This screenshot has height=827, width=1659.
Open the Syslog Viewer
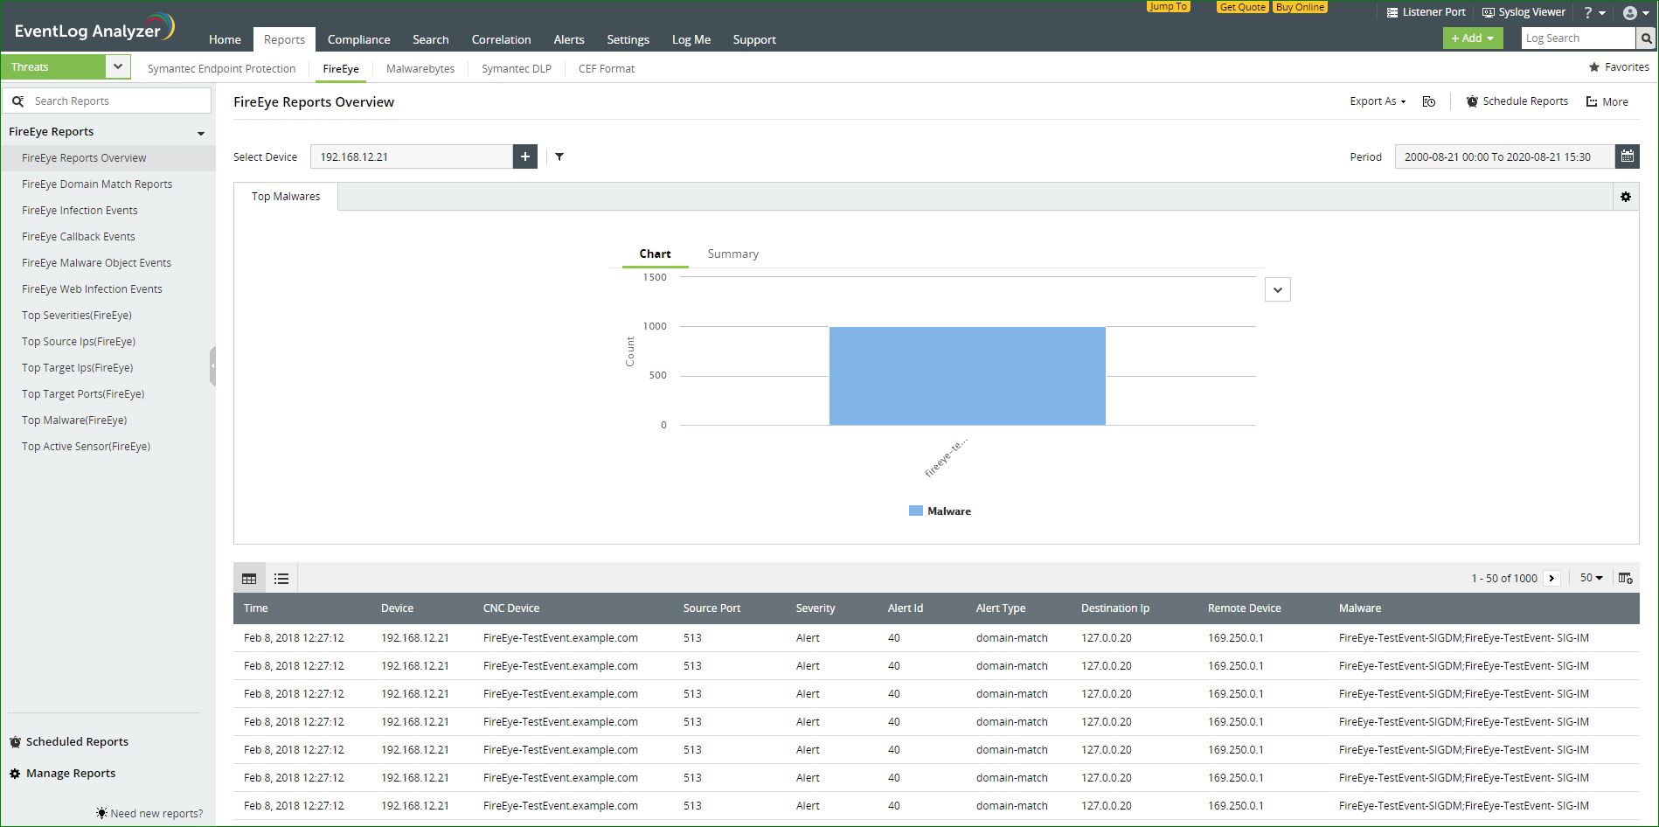pyautogui.click(x=1524, y=11)
